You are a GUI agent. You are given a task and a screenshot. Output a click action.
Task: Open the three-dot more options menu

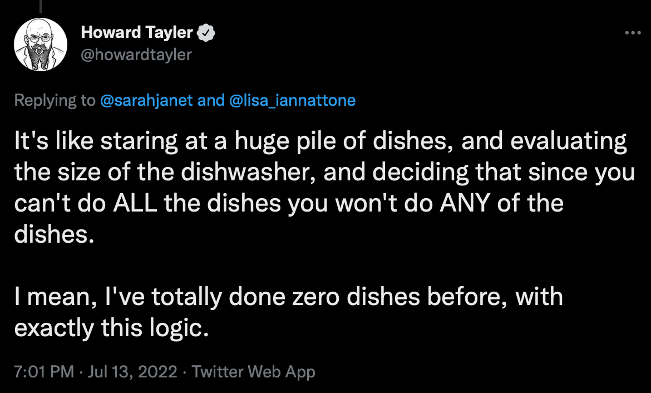pyautogui.click(x=633, y=33)
